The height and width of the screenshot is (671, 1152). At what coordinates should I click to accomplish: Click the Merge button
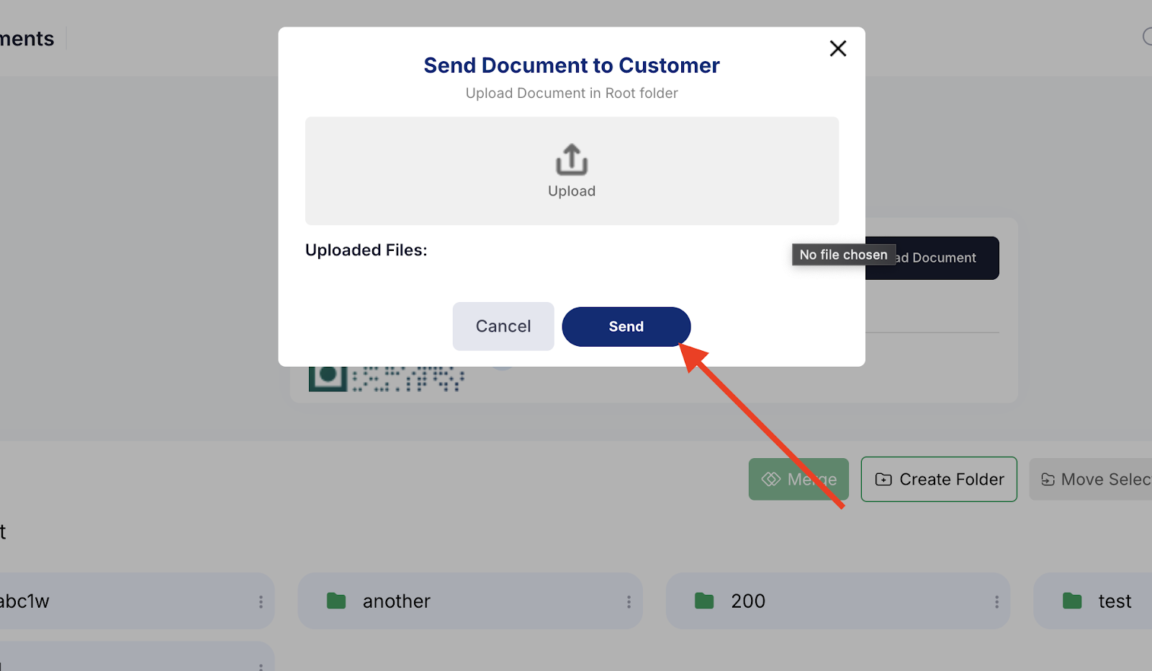click(x=798, y=479)
